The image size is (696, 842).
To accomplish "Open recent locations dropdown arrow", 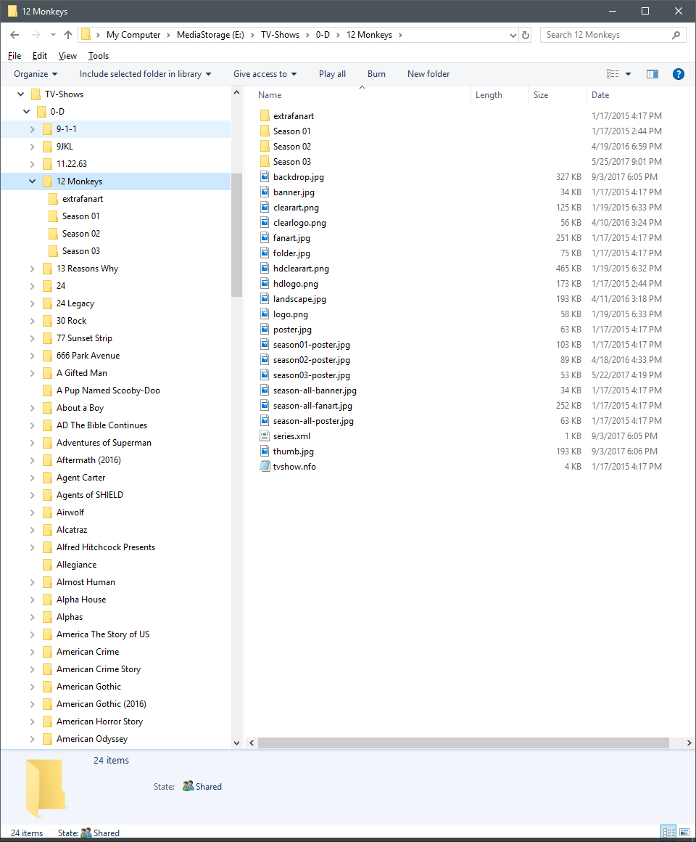I will tap(52, 35).
